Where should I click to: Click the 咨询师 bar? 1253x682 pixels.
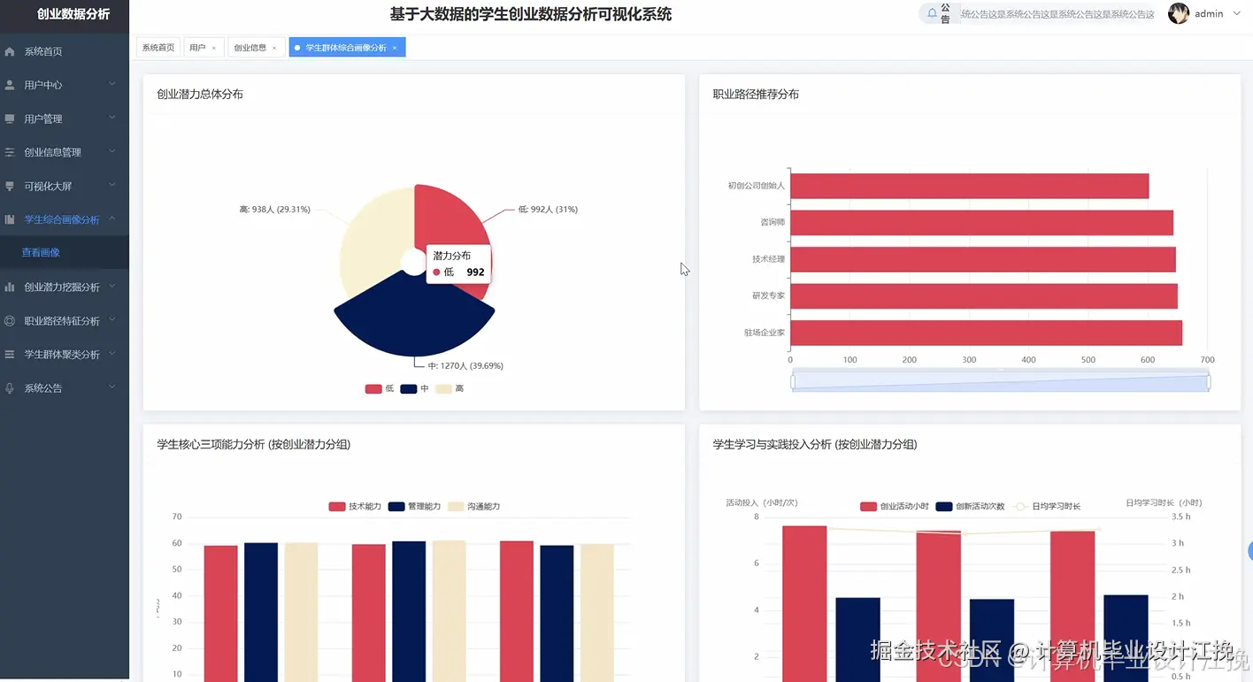981,223
